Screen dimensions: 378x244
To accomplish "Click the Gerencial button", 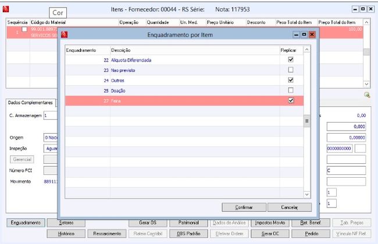I will 22,159.
